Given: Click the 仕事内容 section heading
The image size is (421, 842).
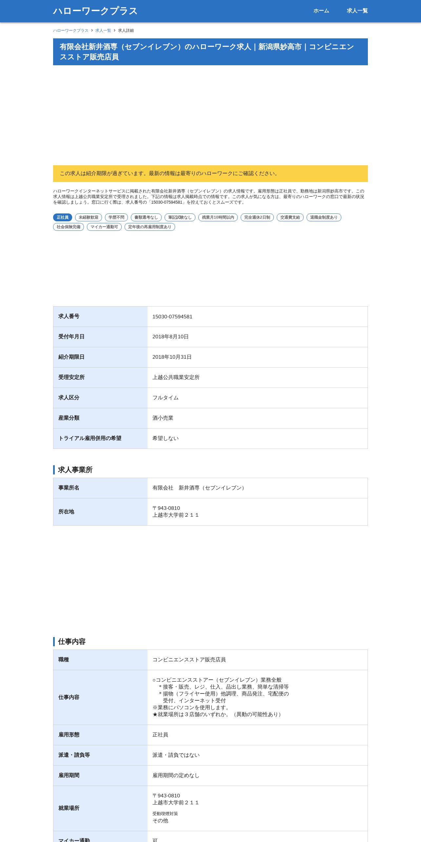Looking at the screenshot, I should (x=72, y=642).
